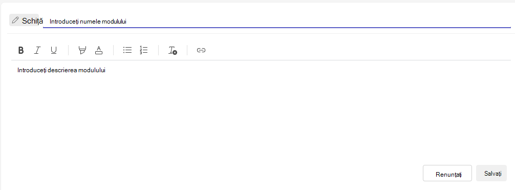Viewport: 515px width, 190px height.
Task: Toggle bold formatting in the description toolbar
Action: (x=21, y=50)
